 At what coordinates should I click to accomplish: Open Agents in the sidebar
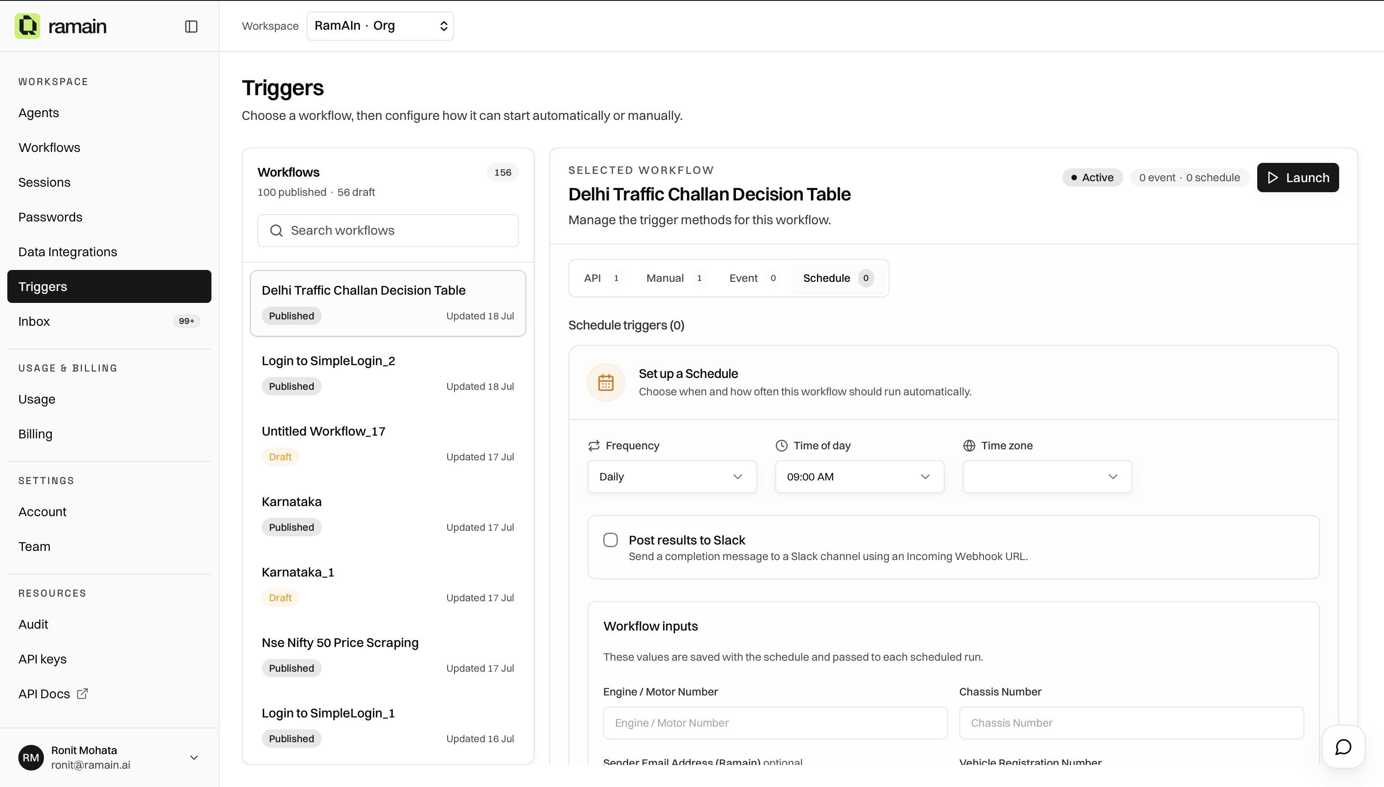[109, 113]
